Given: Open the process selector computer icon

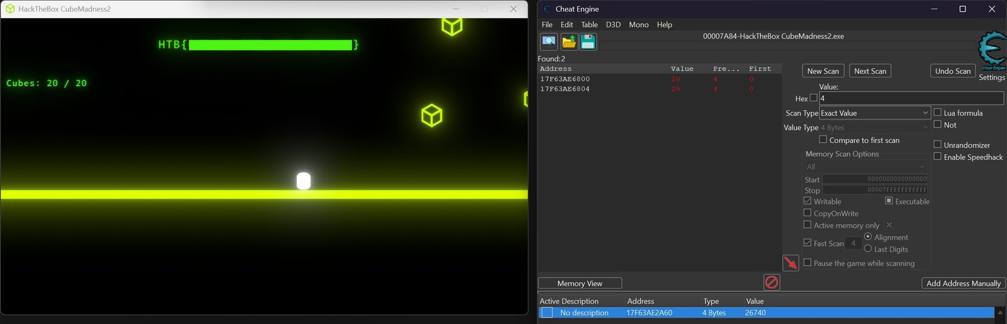Looking at the screenshot, I should (x=549, y=42).
